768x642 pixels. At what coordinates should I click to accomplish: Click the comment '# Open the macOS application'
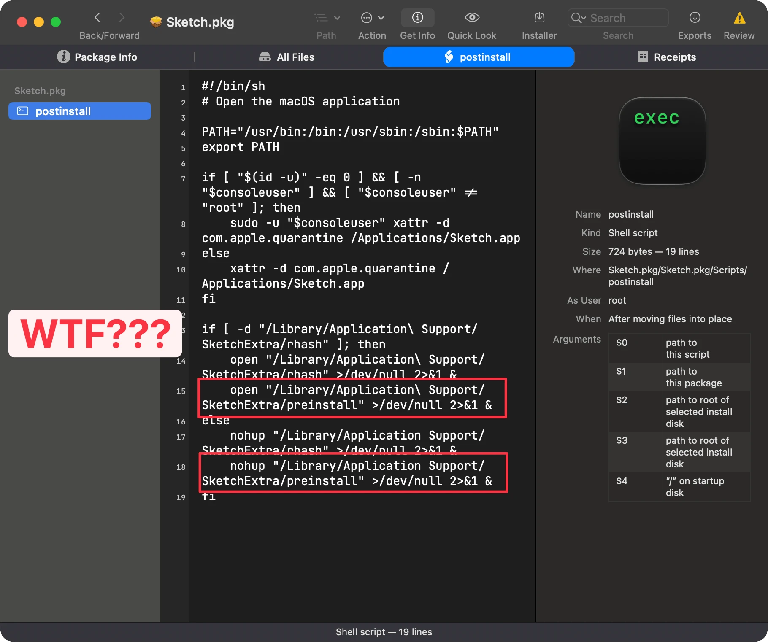pos(300,101)
